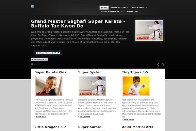Open Adult Martial Arts menu item

pyautogui.click(x=111, y=11)
